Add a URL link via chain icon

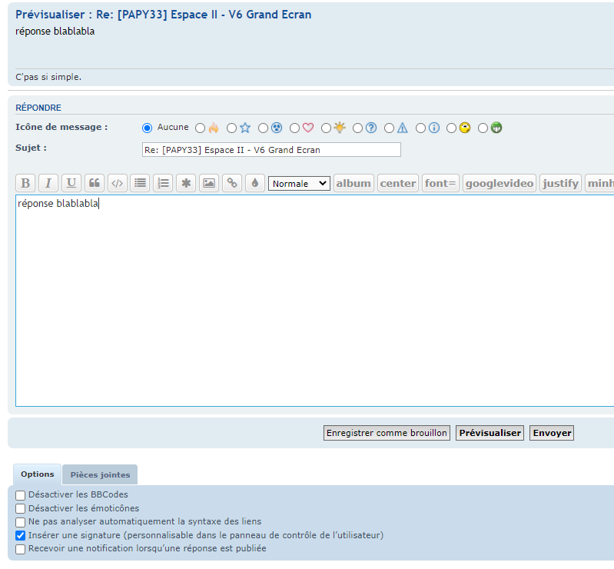click(231, 183)
